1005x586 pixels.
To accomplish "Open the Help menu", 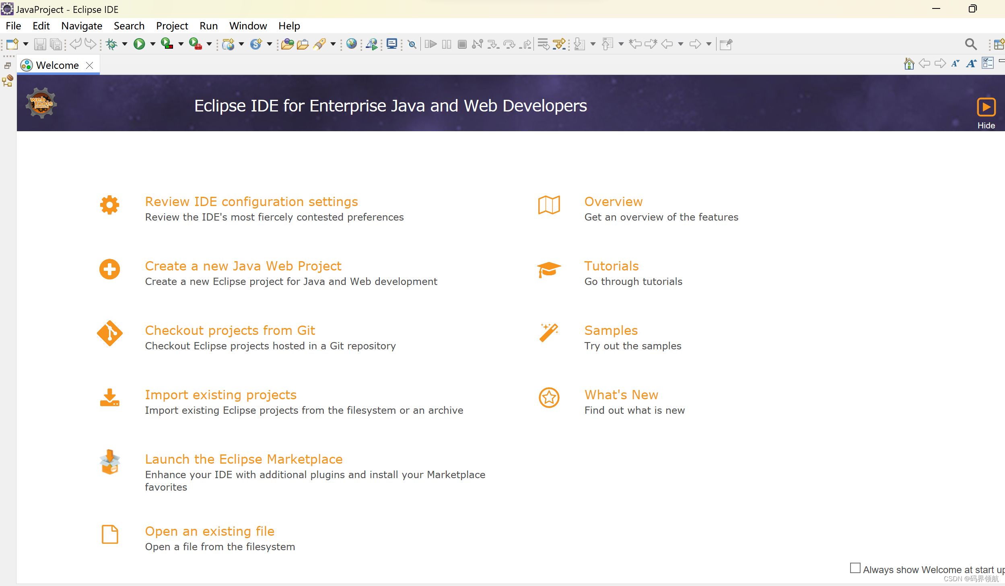I will (289, 26).
